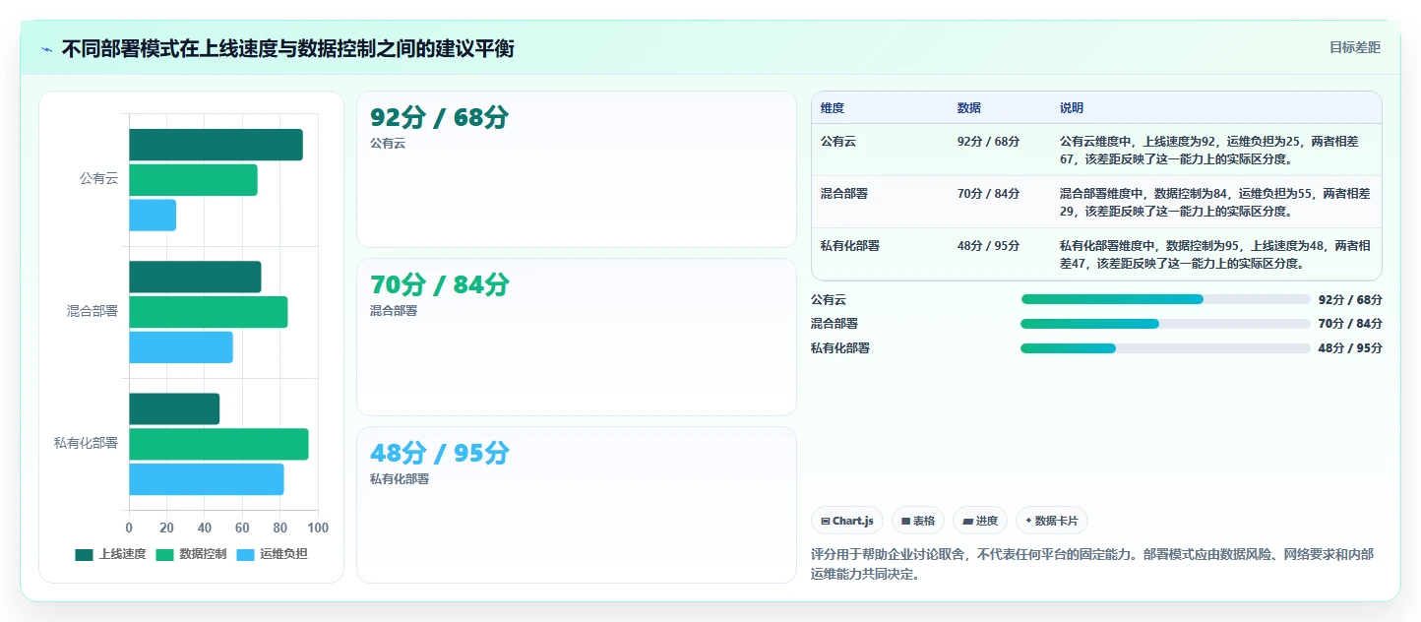Click the 公有云 y-axis label in the chart
This screenshot has height=622, width=1421.
click(x=98, y=179)
